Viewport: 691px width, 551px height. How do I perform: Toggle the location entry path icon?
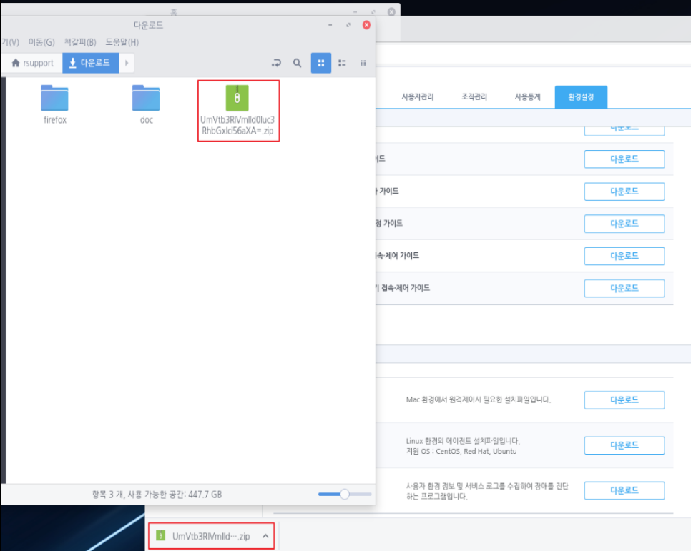(x=276, y=63)
